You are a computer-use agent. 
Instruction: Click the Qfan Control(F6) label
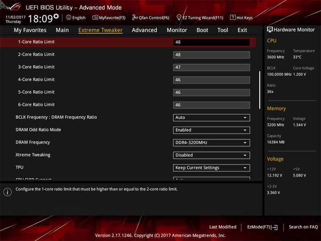(x=154, y=17)
